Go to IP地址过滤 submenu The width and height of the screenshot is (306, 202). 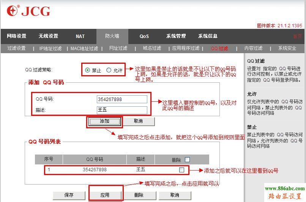click(50, 48)
